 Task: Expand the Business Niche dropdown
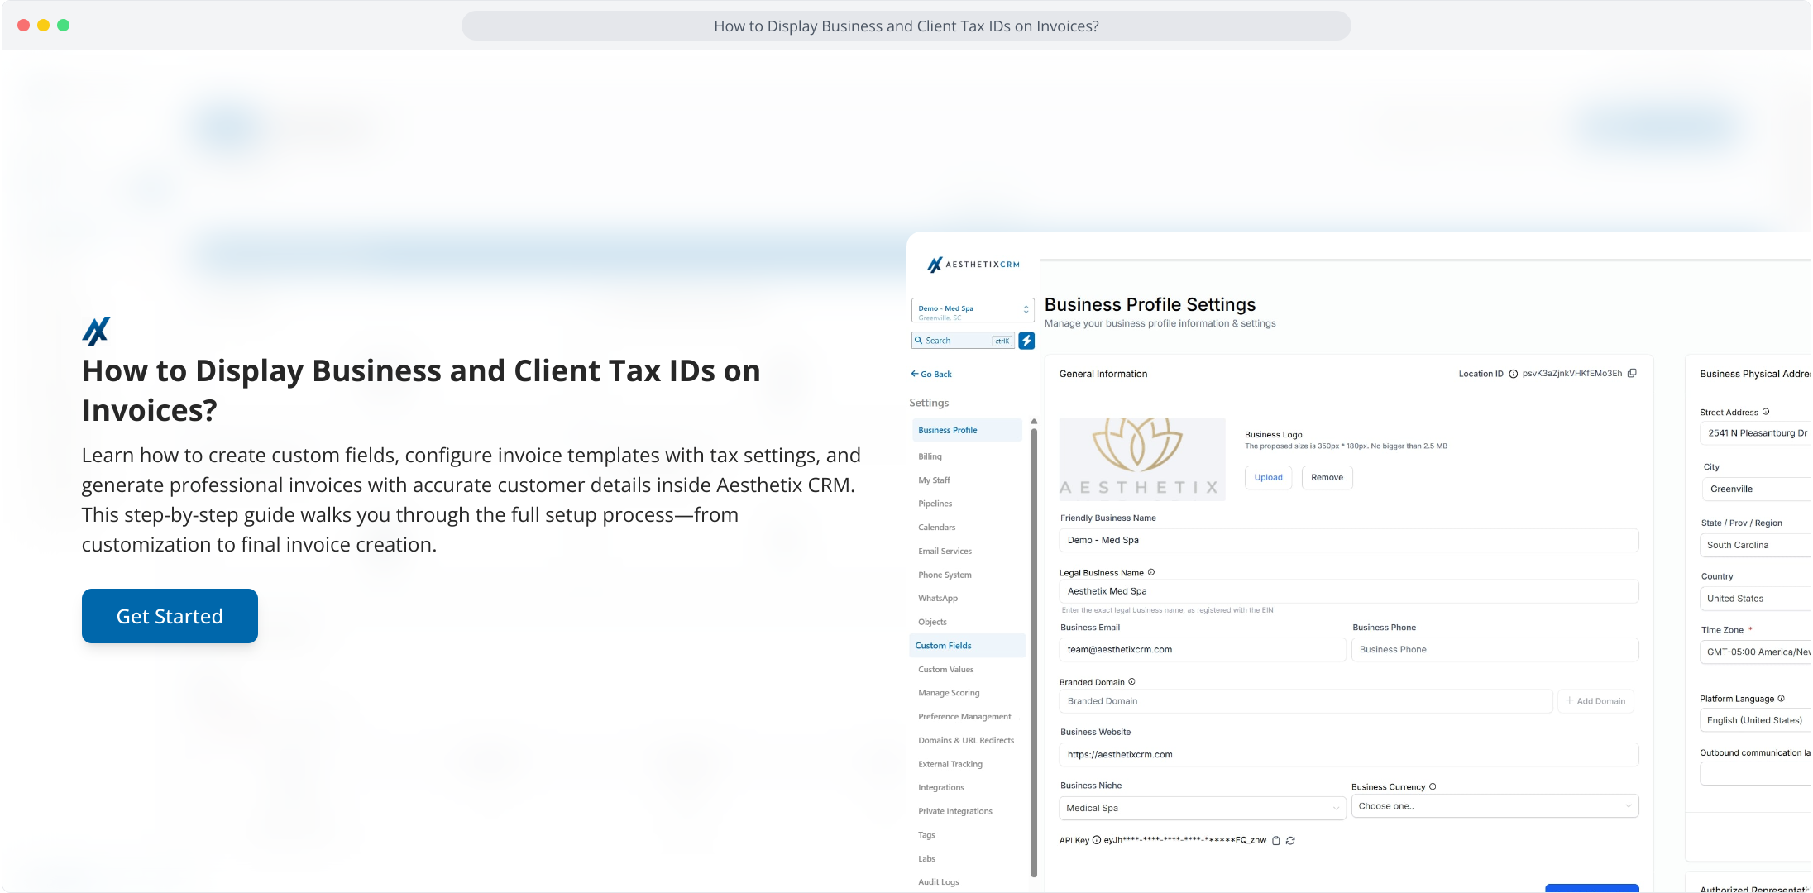(1202, 808)
